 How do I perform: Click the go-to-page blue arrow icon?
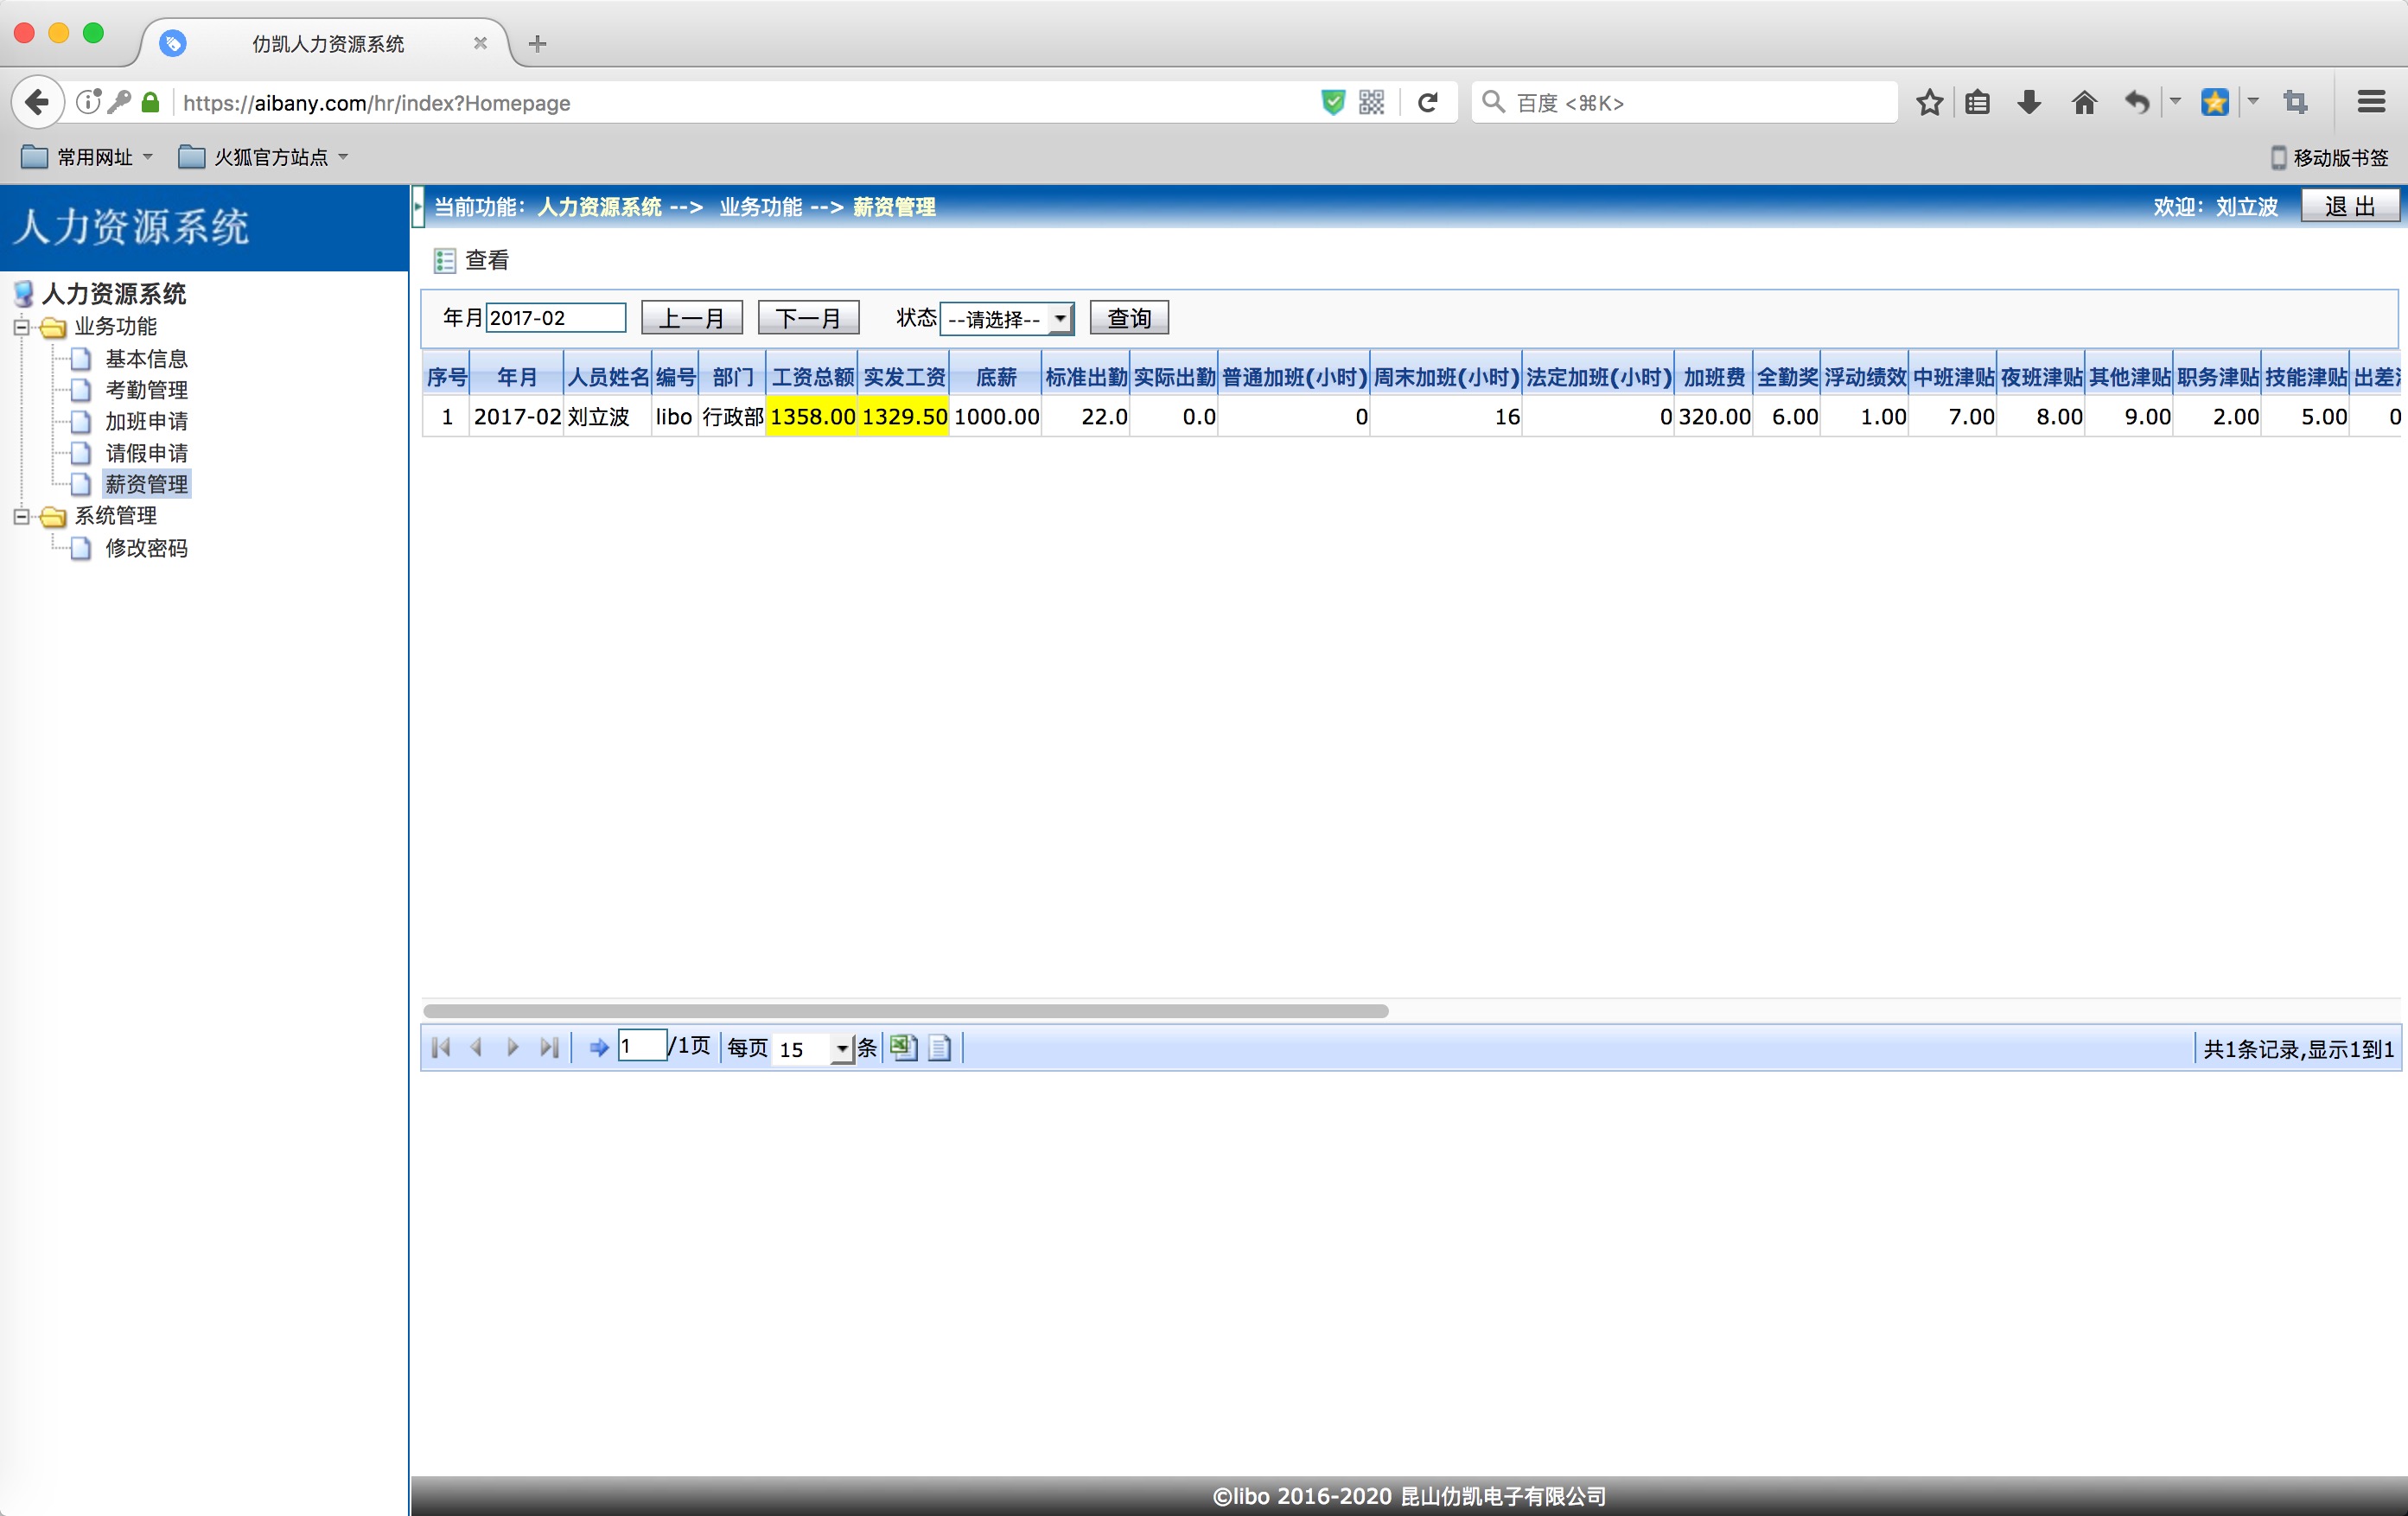click(598, 1047)
